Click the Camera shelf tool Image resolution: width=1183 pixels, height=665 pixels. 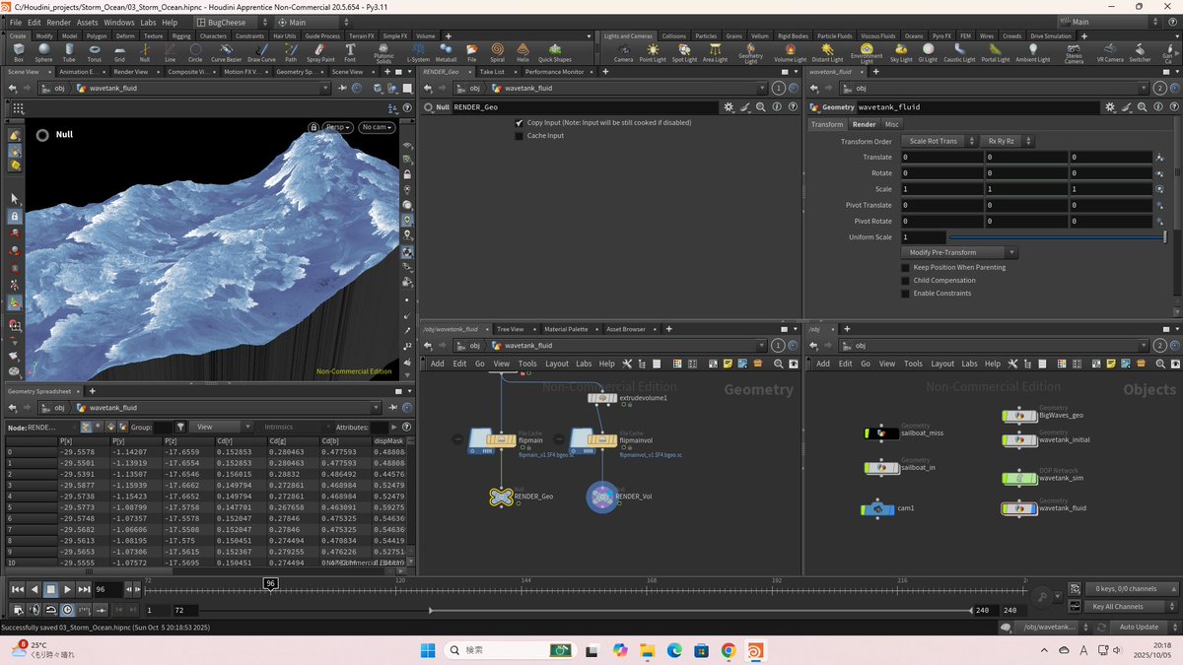pyautogui.click(x=623, y=51)
